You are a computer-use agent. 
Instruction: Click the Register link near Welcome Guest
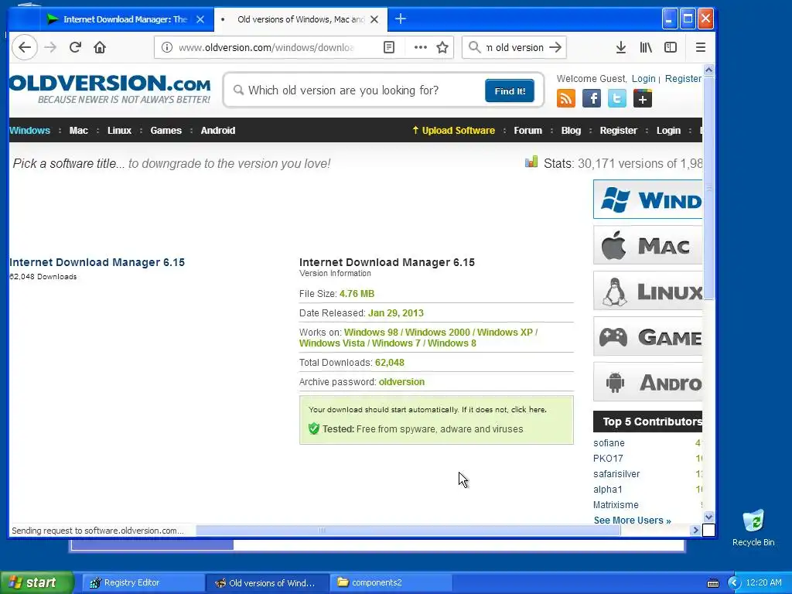(x=683, y=79)
